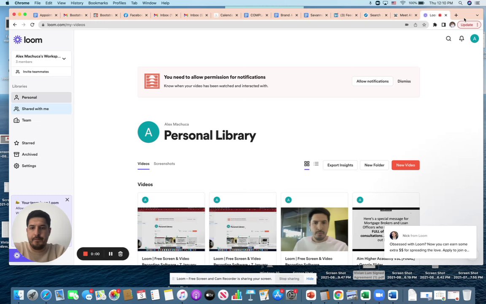Open the Apple menu
Viewport: 486px width, 304px height.
coord(7,3)
